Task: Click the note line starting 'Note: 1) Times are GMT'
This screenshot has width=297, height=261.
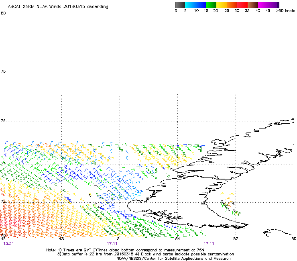Action: (x=125, y=250)
